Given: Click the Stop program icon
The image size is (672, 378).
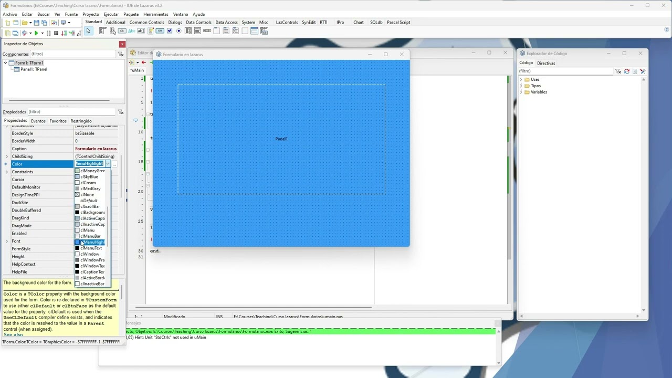Looking at the screenshot, I should coord(56,33).
